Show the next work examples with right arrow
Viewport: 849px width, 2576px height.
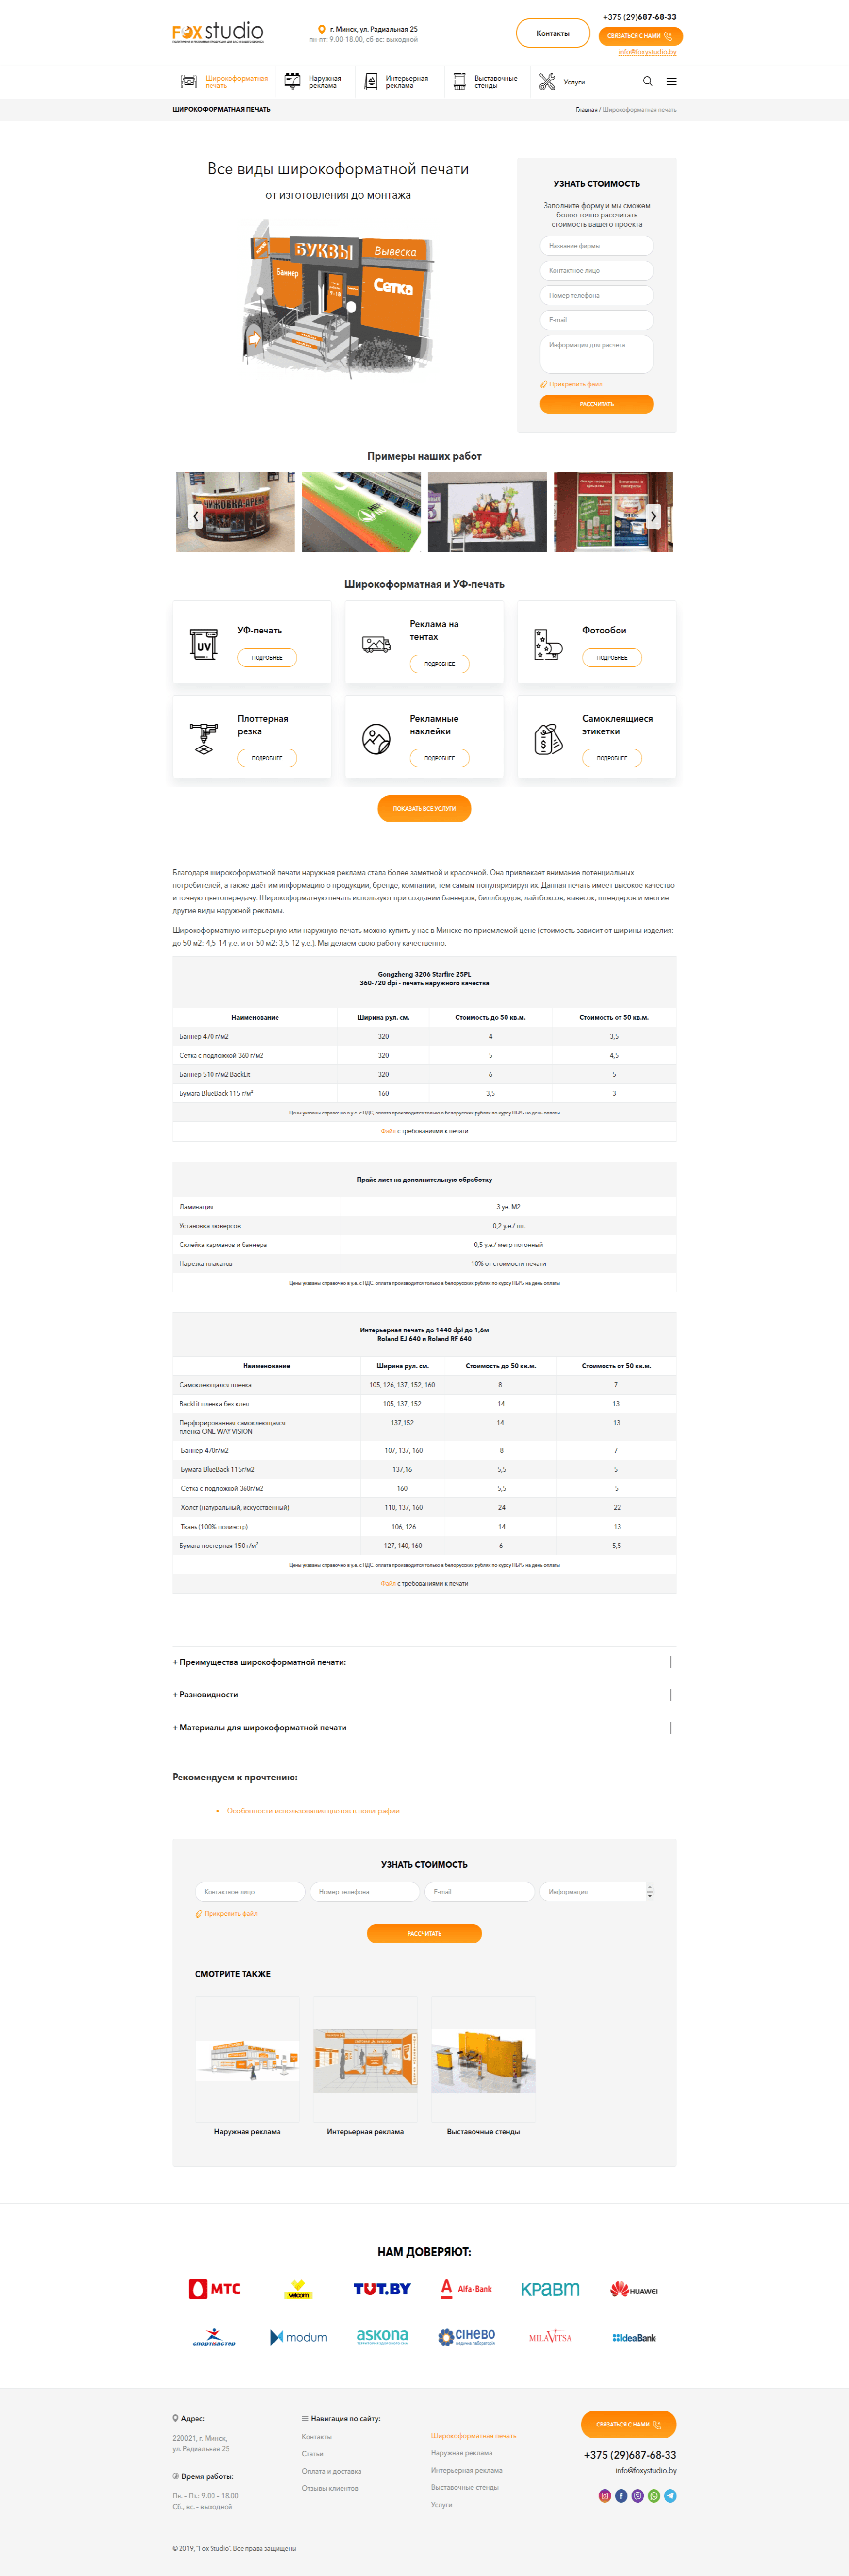[653, 516]
